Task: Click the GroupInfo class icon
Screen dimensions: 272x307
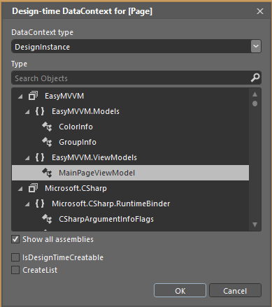Action: tap(47, 142)
